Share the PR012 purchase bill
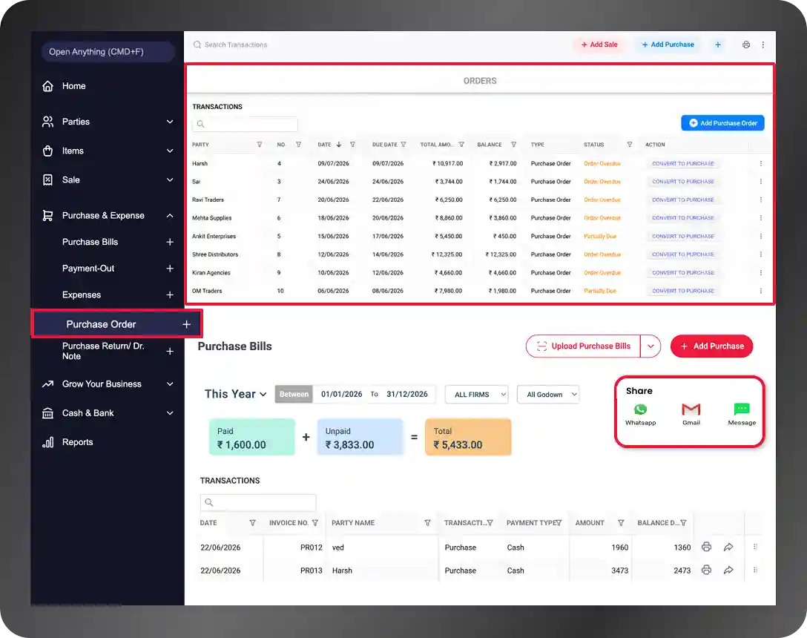Image resolution: width=807 pixels, height=638 pixels. (x=728, y=547)
